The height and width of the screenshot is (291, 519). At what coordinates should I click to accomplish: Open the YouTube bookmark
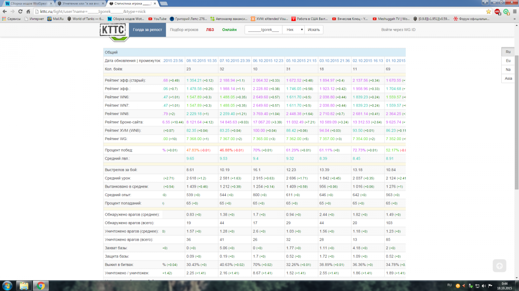pyautogui.click(x=157, y=19)
